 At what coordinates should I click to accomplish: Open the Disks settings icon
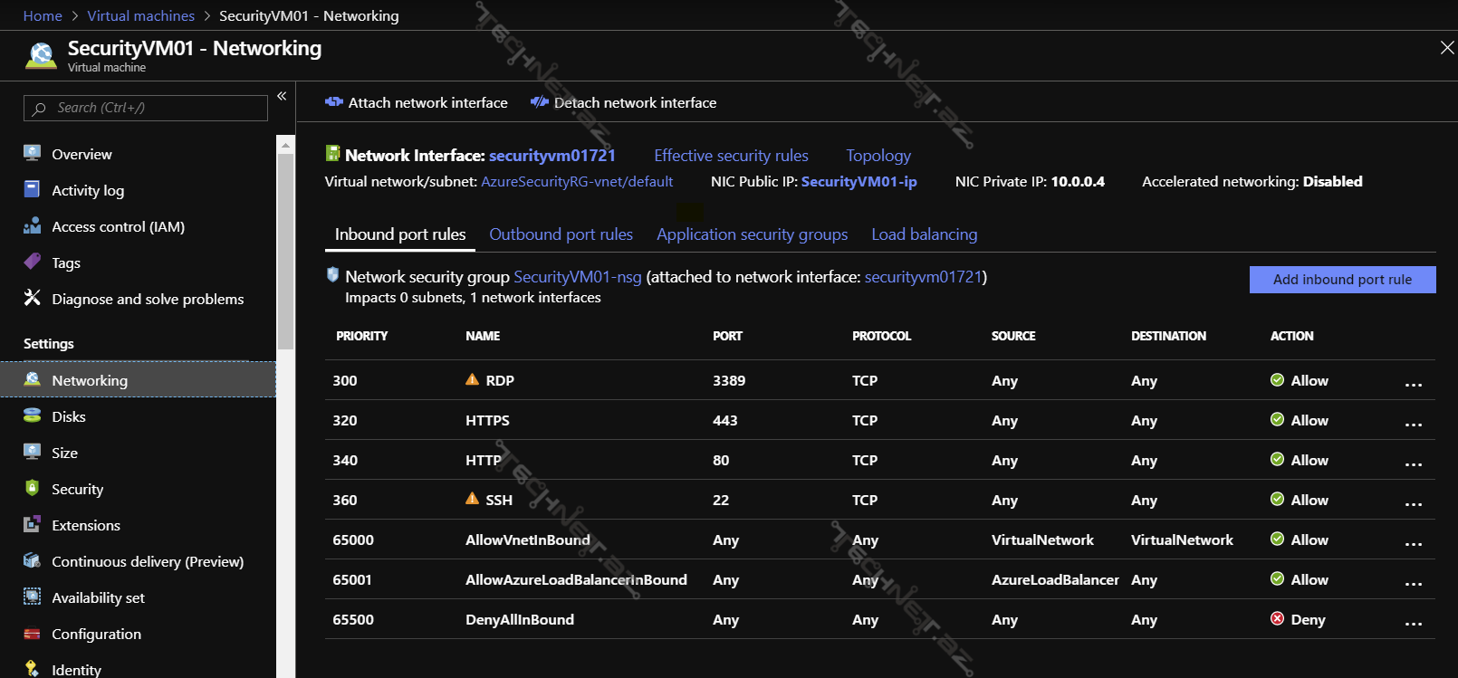pyautogui.click(x=33, y=416)
